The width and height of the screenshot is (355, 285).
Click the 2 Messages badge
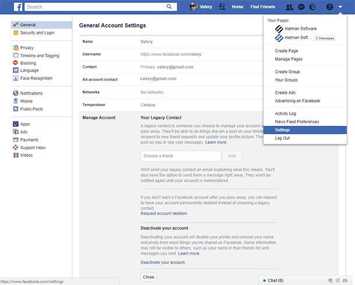pos(325,38)
